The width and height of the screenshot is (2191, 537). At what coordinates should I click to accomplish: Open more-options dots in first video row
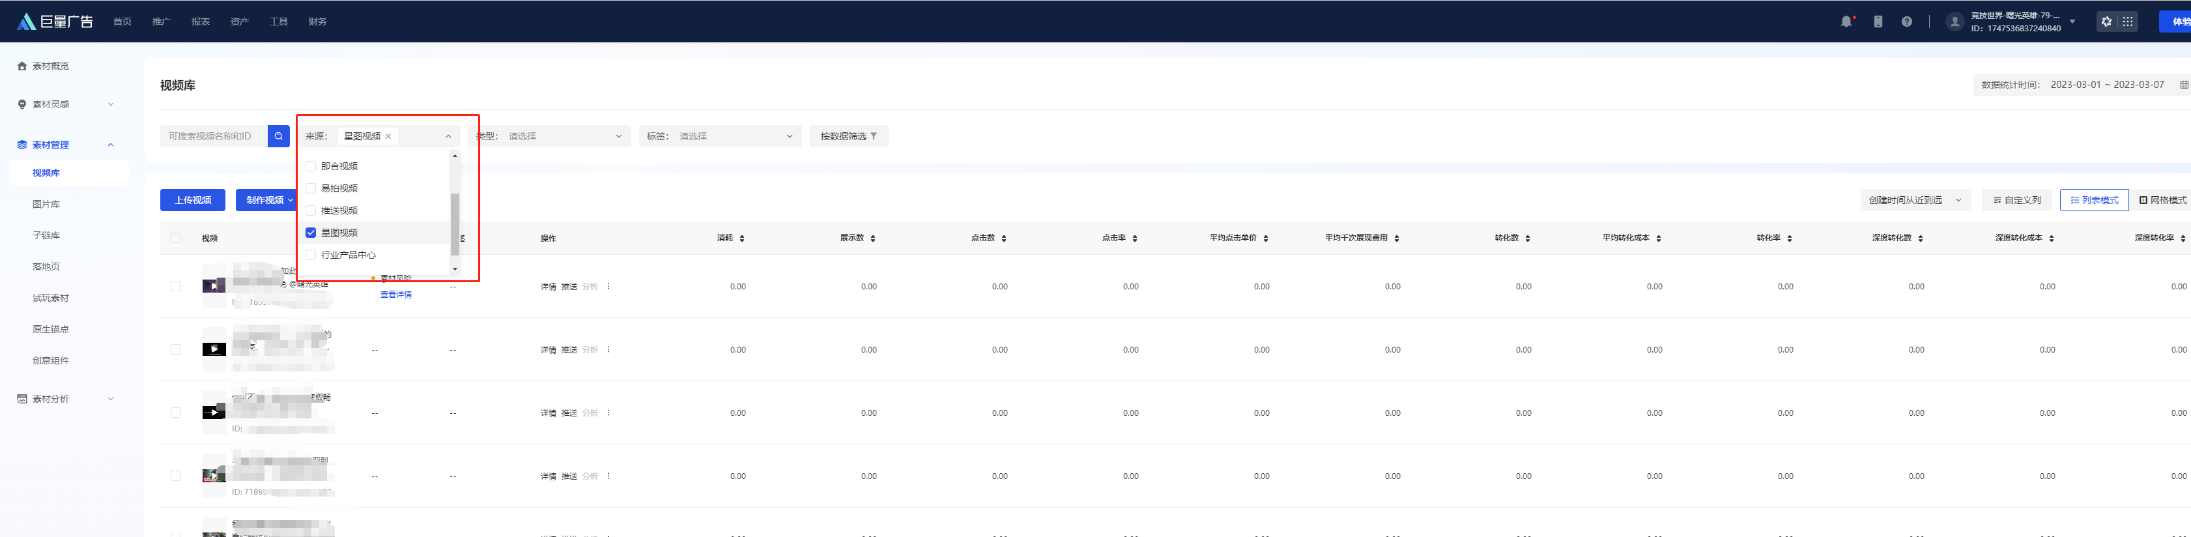point(608,286)
